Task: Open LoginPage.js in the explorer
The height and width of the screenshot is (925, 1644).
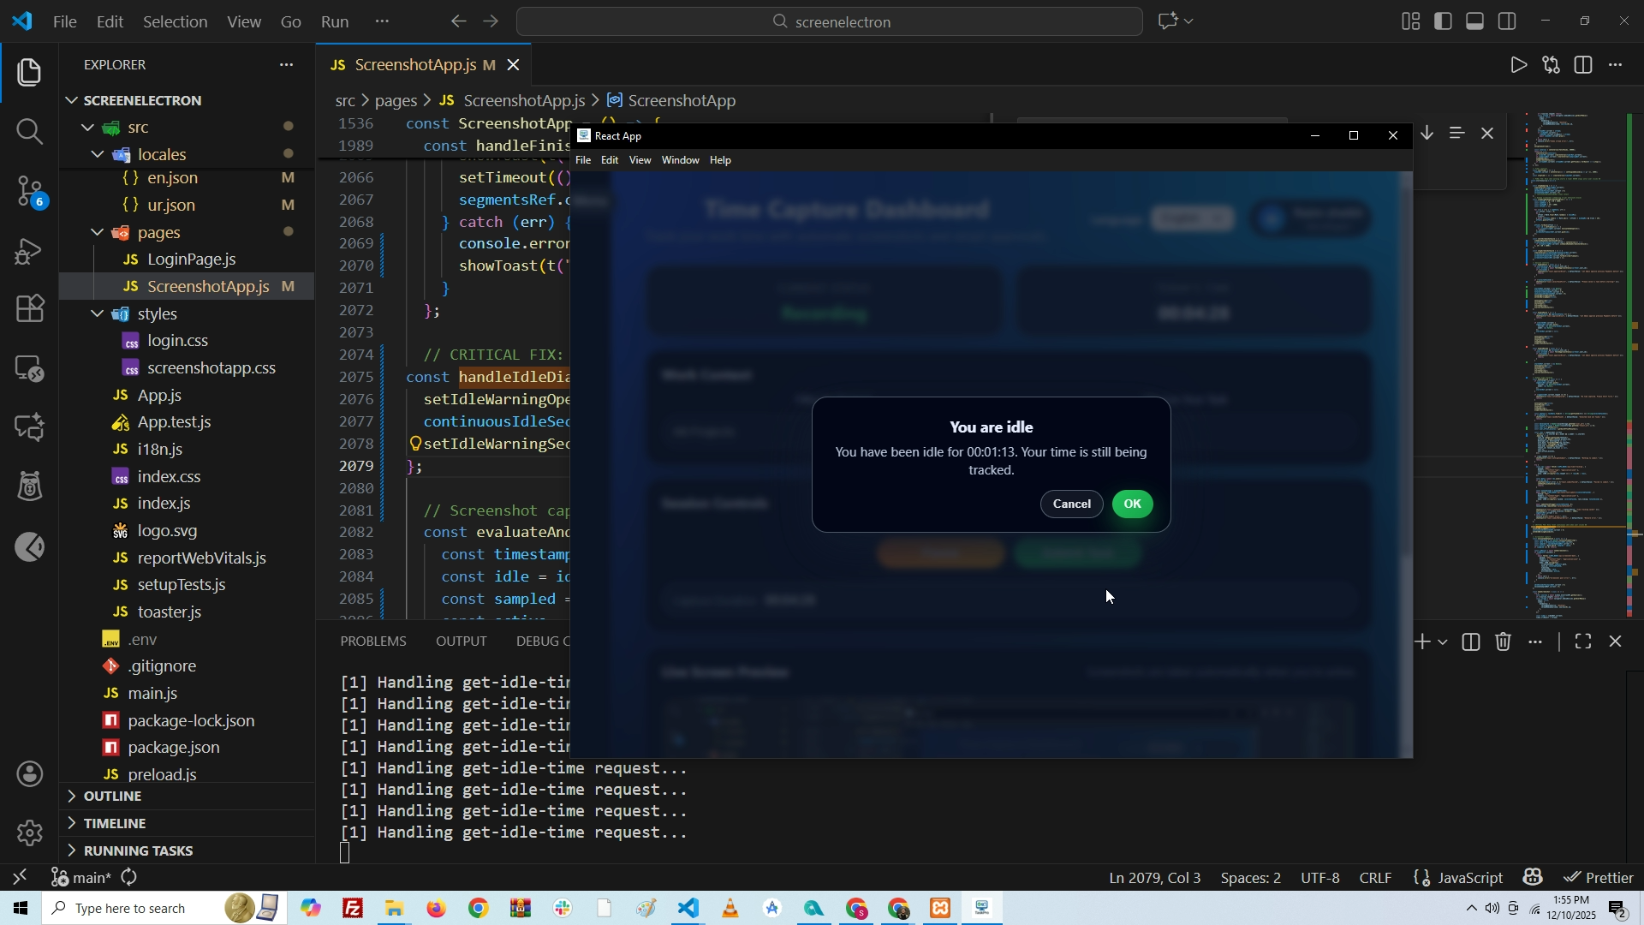Action: pyautogui.click(x=191, y=259)
